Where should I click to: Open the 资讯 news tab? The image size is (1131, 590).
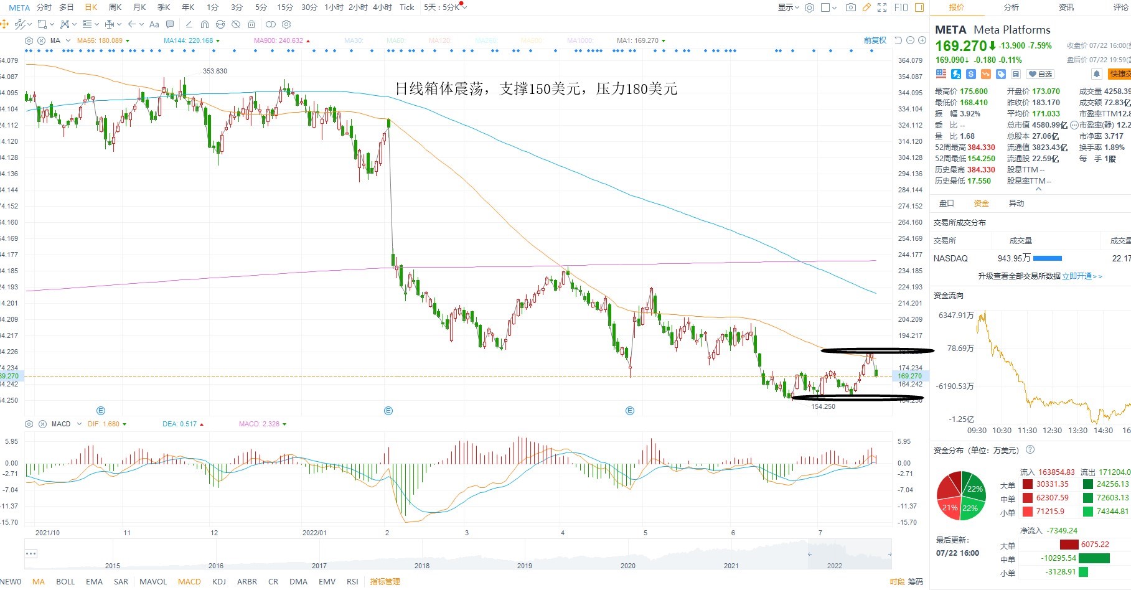tap(1066, 7)
